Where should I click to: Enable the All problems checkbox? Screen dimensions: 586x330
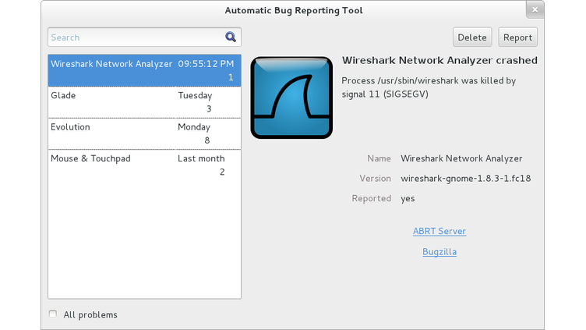[53, 314]
